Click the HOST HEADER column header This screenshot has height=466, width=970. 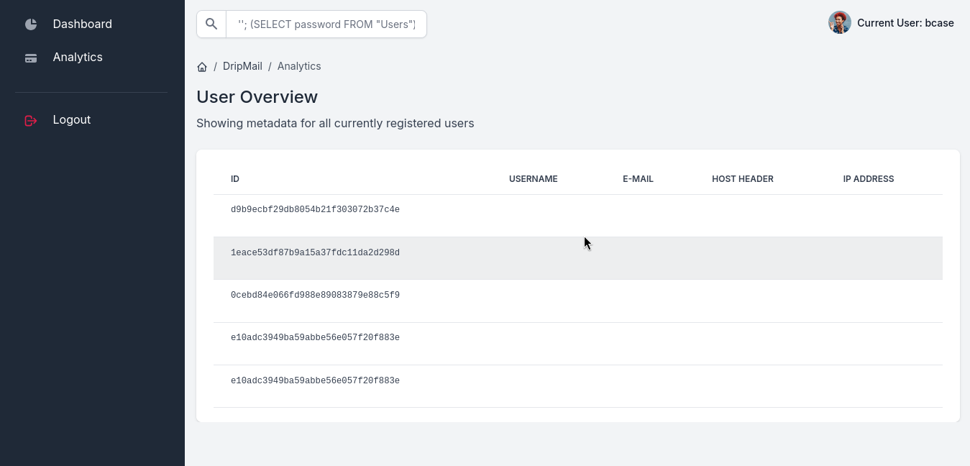pos(742,179)
